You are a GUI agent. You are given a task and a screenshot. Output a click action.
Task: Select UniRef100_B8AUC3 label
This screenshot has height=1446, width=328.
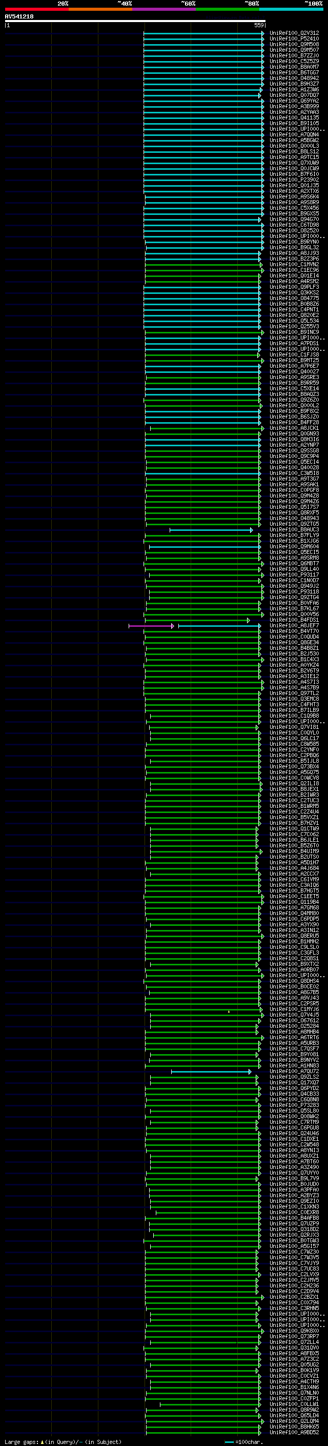[x=294, y=529]
